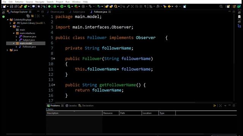Open Package Explorer View Menu chevron
The width and height of the screenshot is (243, 136).
tap(43, 16)
